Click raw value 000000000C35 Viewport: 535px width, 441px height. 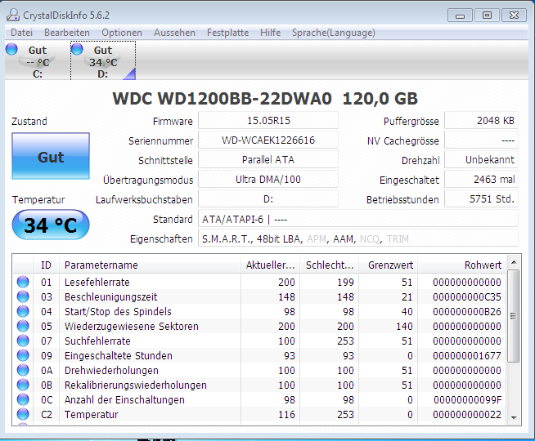coord(467,297)
